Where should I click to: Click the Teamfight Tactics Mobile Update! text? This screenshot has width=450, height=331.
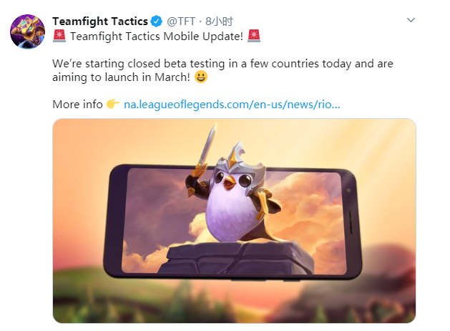(x=157, y=37)
